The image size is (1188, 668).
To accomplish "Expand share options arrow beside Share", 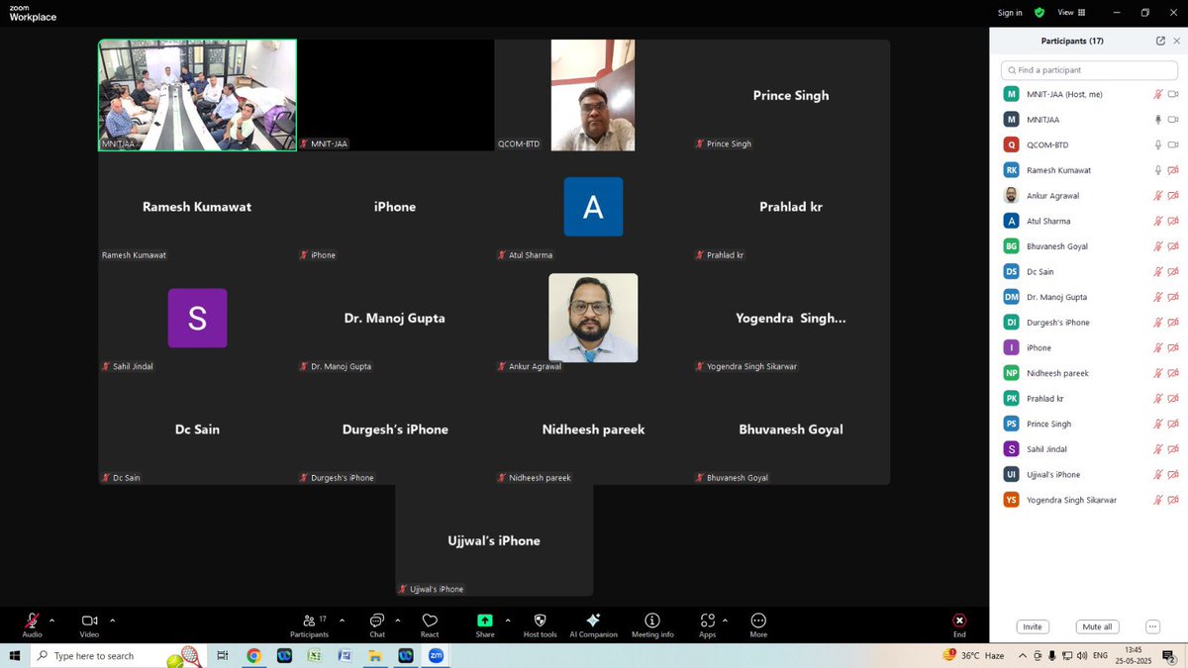I will 508,620.
